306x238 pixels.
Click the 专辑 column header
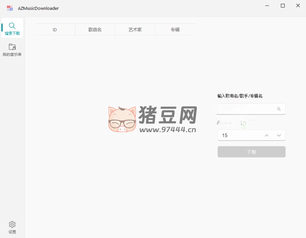[175, 30]
